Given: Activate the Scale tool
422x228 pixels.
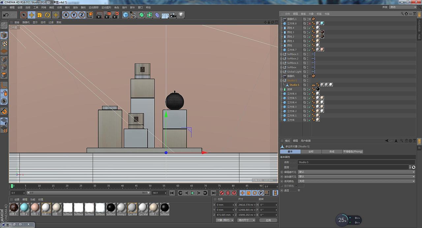Looking at the screenshot, I should click(40, 15).
